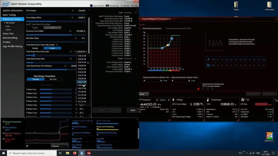Click the fan rpm icon in the fan speed table
The image size is (278, 156).
pyautogui.click(x=208, y=65)
